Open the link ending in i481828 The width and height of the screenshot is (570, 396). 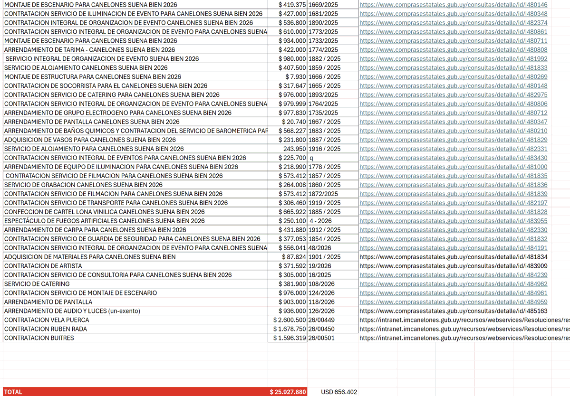pyautogui.click(x=454, y=212)
